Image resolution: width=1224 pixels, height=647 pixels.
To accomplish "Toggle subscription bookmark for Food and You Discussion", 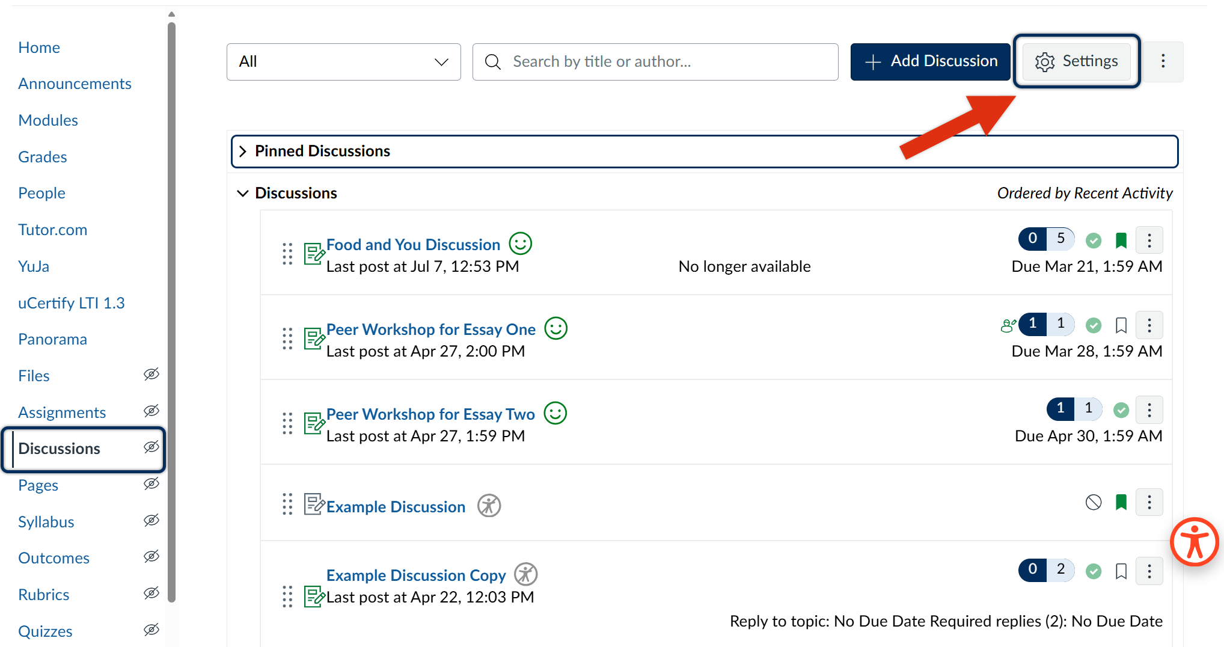I will pos(1121,241).
